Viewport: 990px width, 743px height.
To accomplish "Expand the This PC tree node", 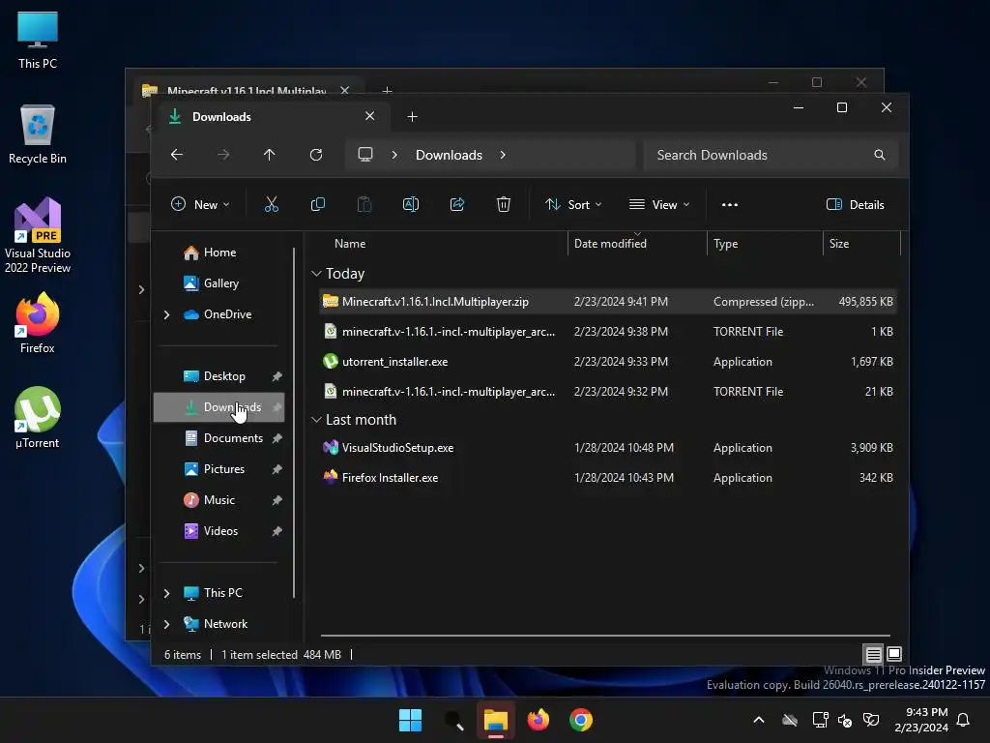I will pos(166,593).
